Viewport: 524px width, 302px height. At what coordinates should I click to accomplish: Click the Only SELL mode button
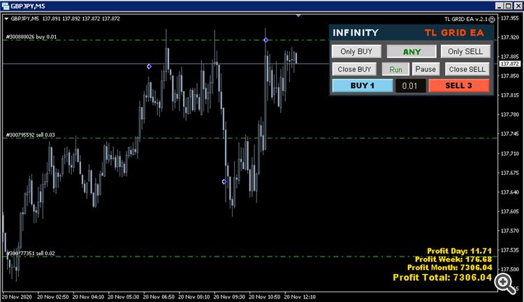tap(465, 52)
